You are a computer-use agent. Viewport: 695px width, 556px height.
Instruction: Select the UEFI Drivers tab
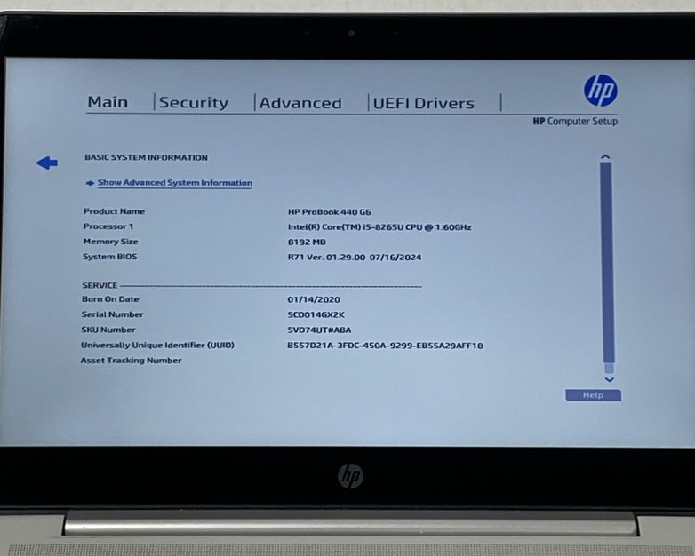pyautogui.click(x=424, y=104)
